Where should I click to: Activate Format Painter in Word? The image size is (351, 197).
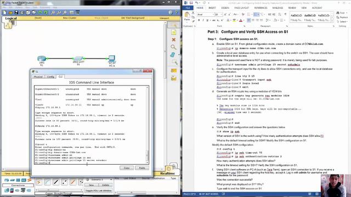[193, 21]
